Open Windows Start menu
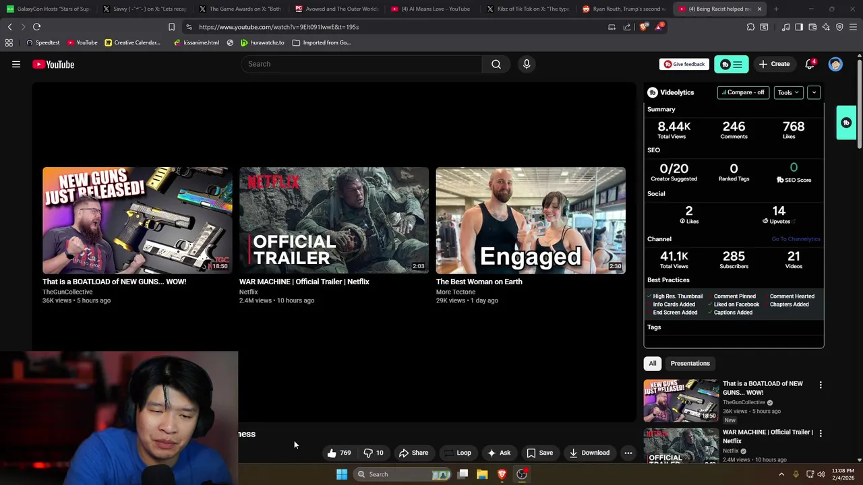The height and width of the screenshot is (485, 863). (x=342, y=474)
